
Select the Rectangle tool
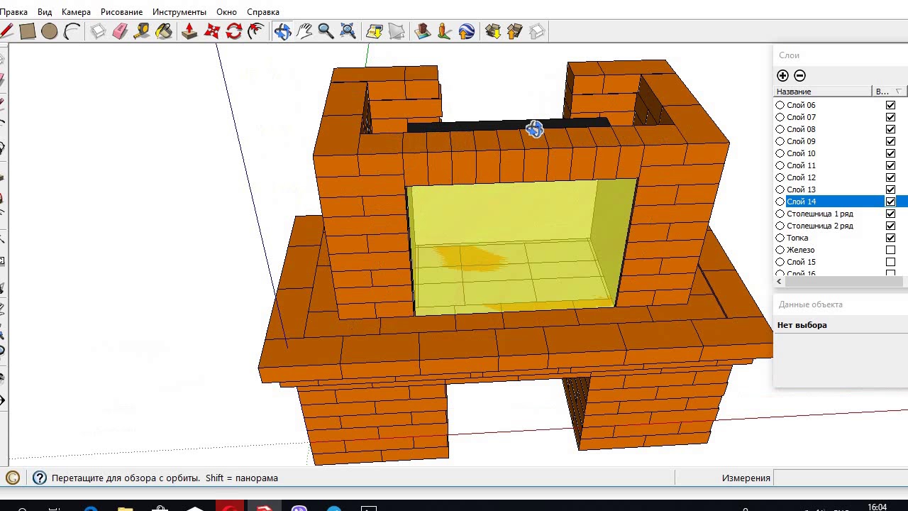coord(28,31)
